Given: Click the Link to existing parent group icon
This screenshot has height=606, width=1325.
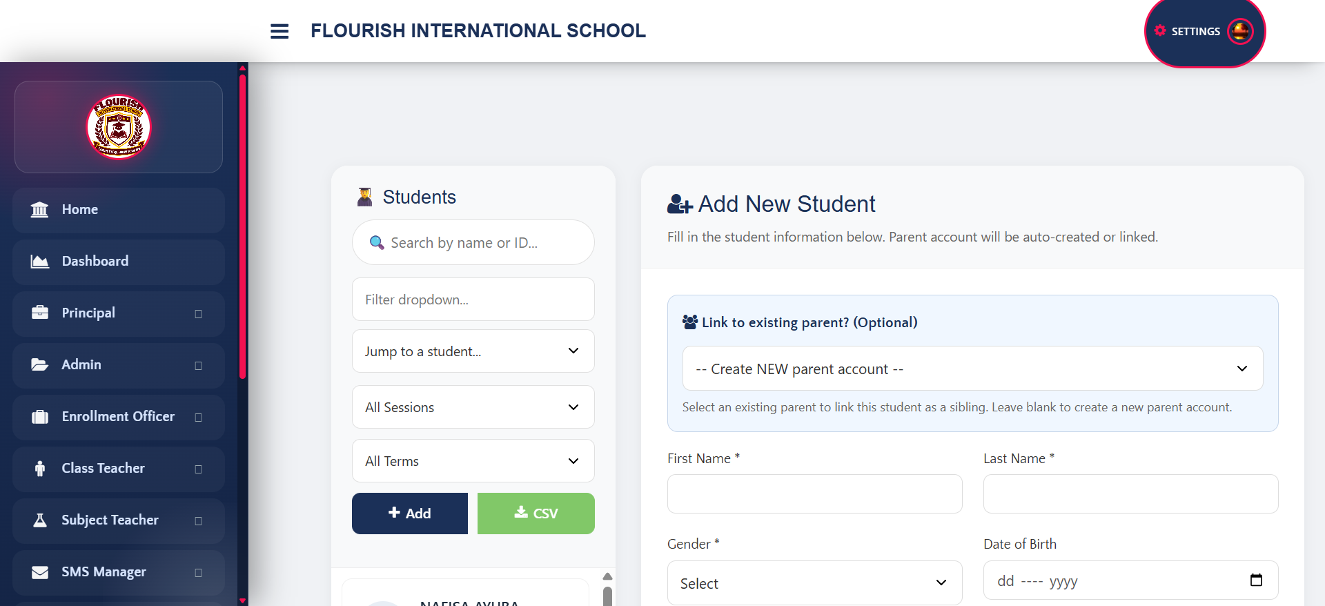Looking at the screenshot, I should 689,322.
